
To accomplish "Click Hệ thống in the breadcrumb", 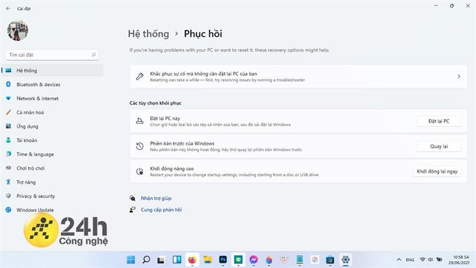I will point(148,34).
